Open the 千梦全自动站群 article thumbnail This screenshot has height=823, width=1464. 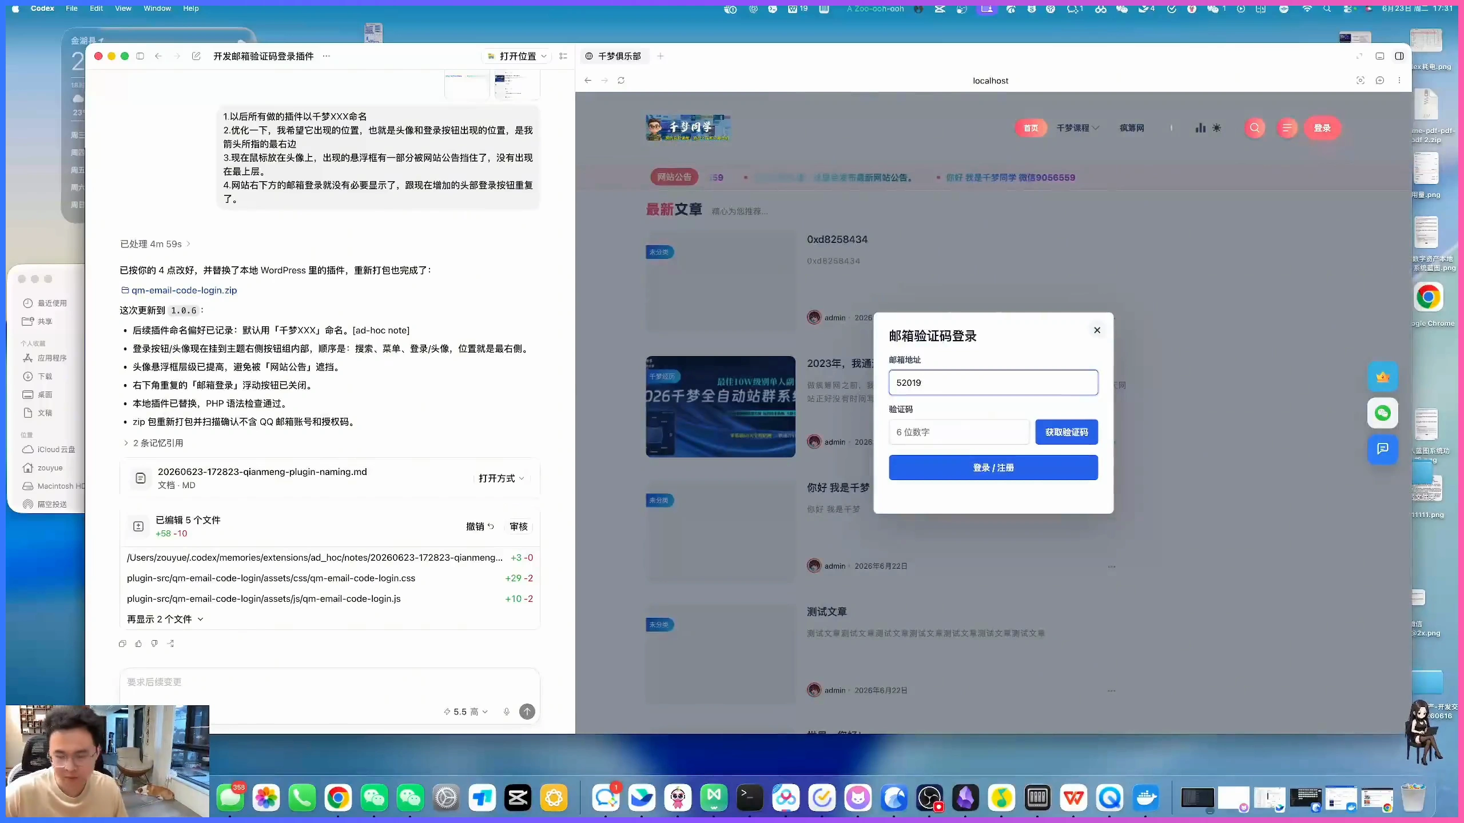[721, 406]
